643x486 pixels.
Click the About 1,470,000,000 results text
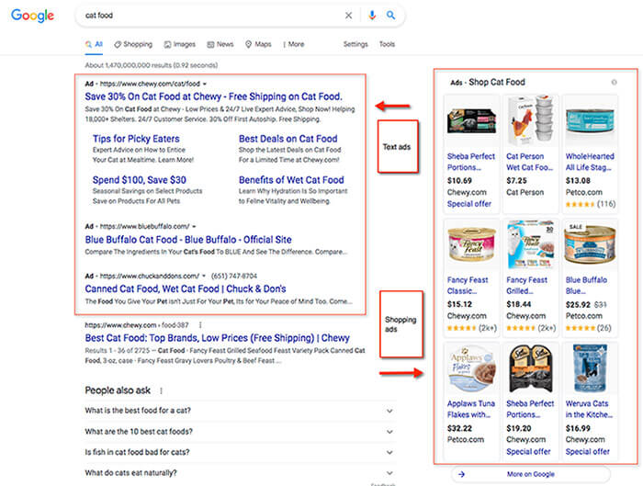coord(151,65)
